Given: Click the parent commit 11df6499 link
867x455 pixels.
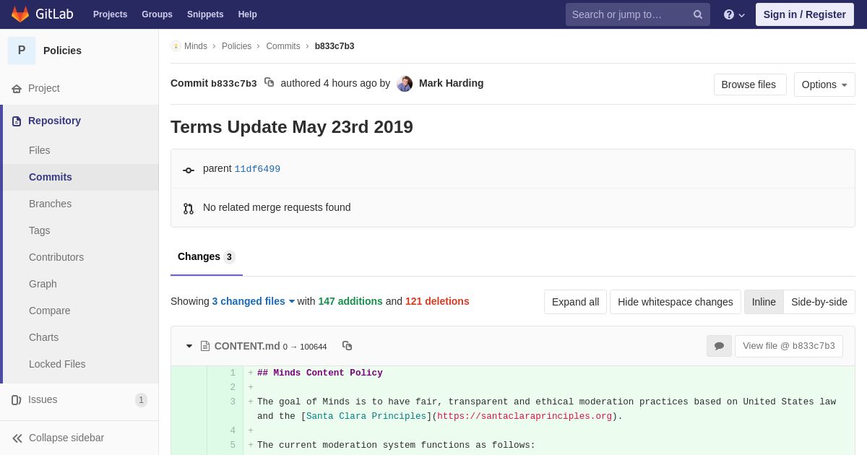Looking at the screenshot, I should pyautogui.click(x=257, y=169).
